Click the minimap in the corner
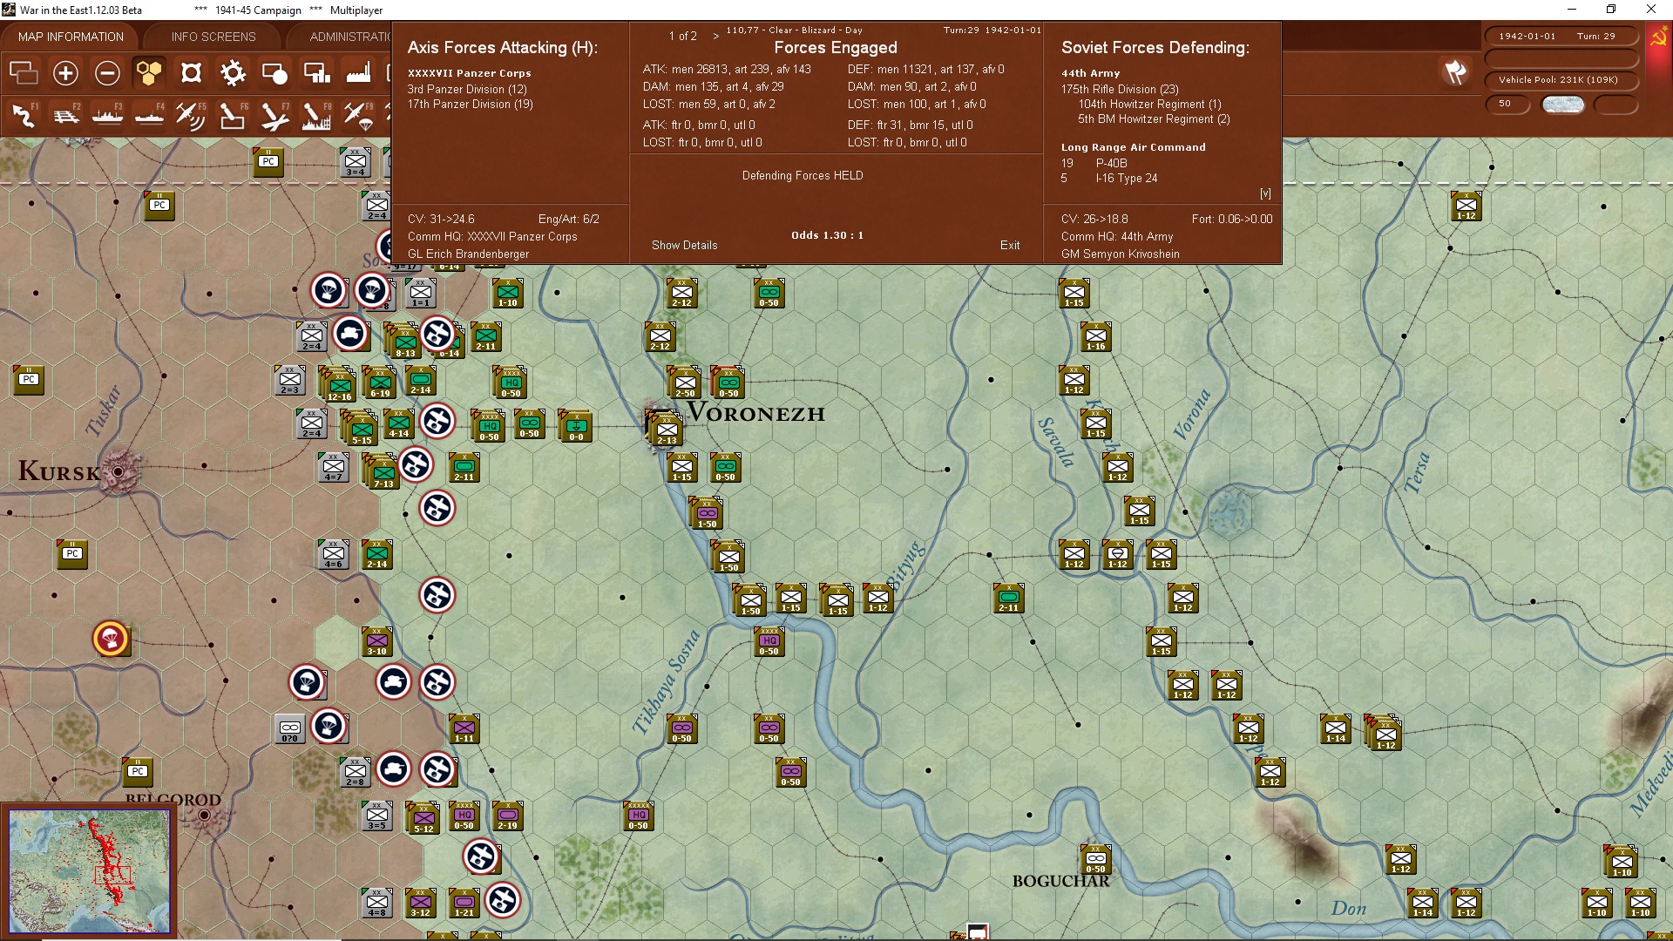Image resolution: width=1673 pixels, height=941 pixels. coord(90,871)
